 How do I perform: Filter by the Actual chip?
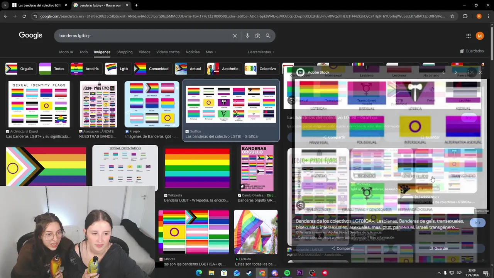tap(190, 69)
